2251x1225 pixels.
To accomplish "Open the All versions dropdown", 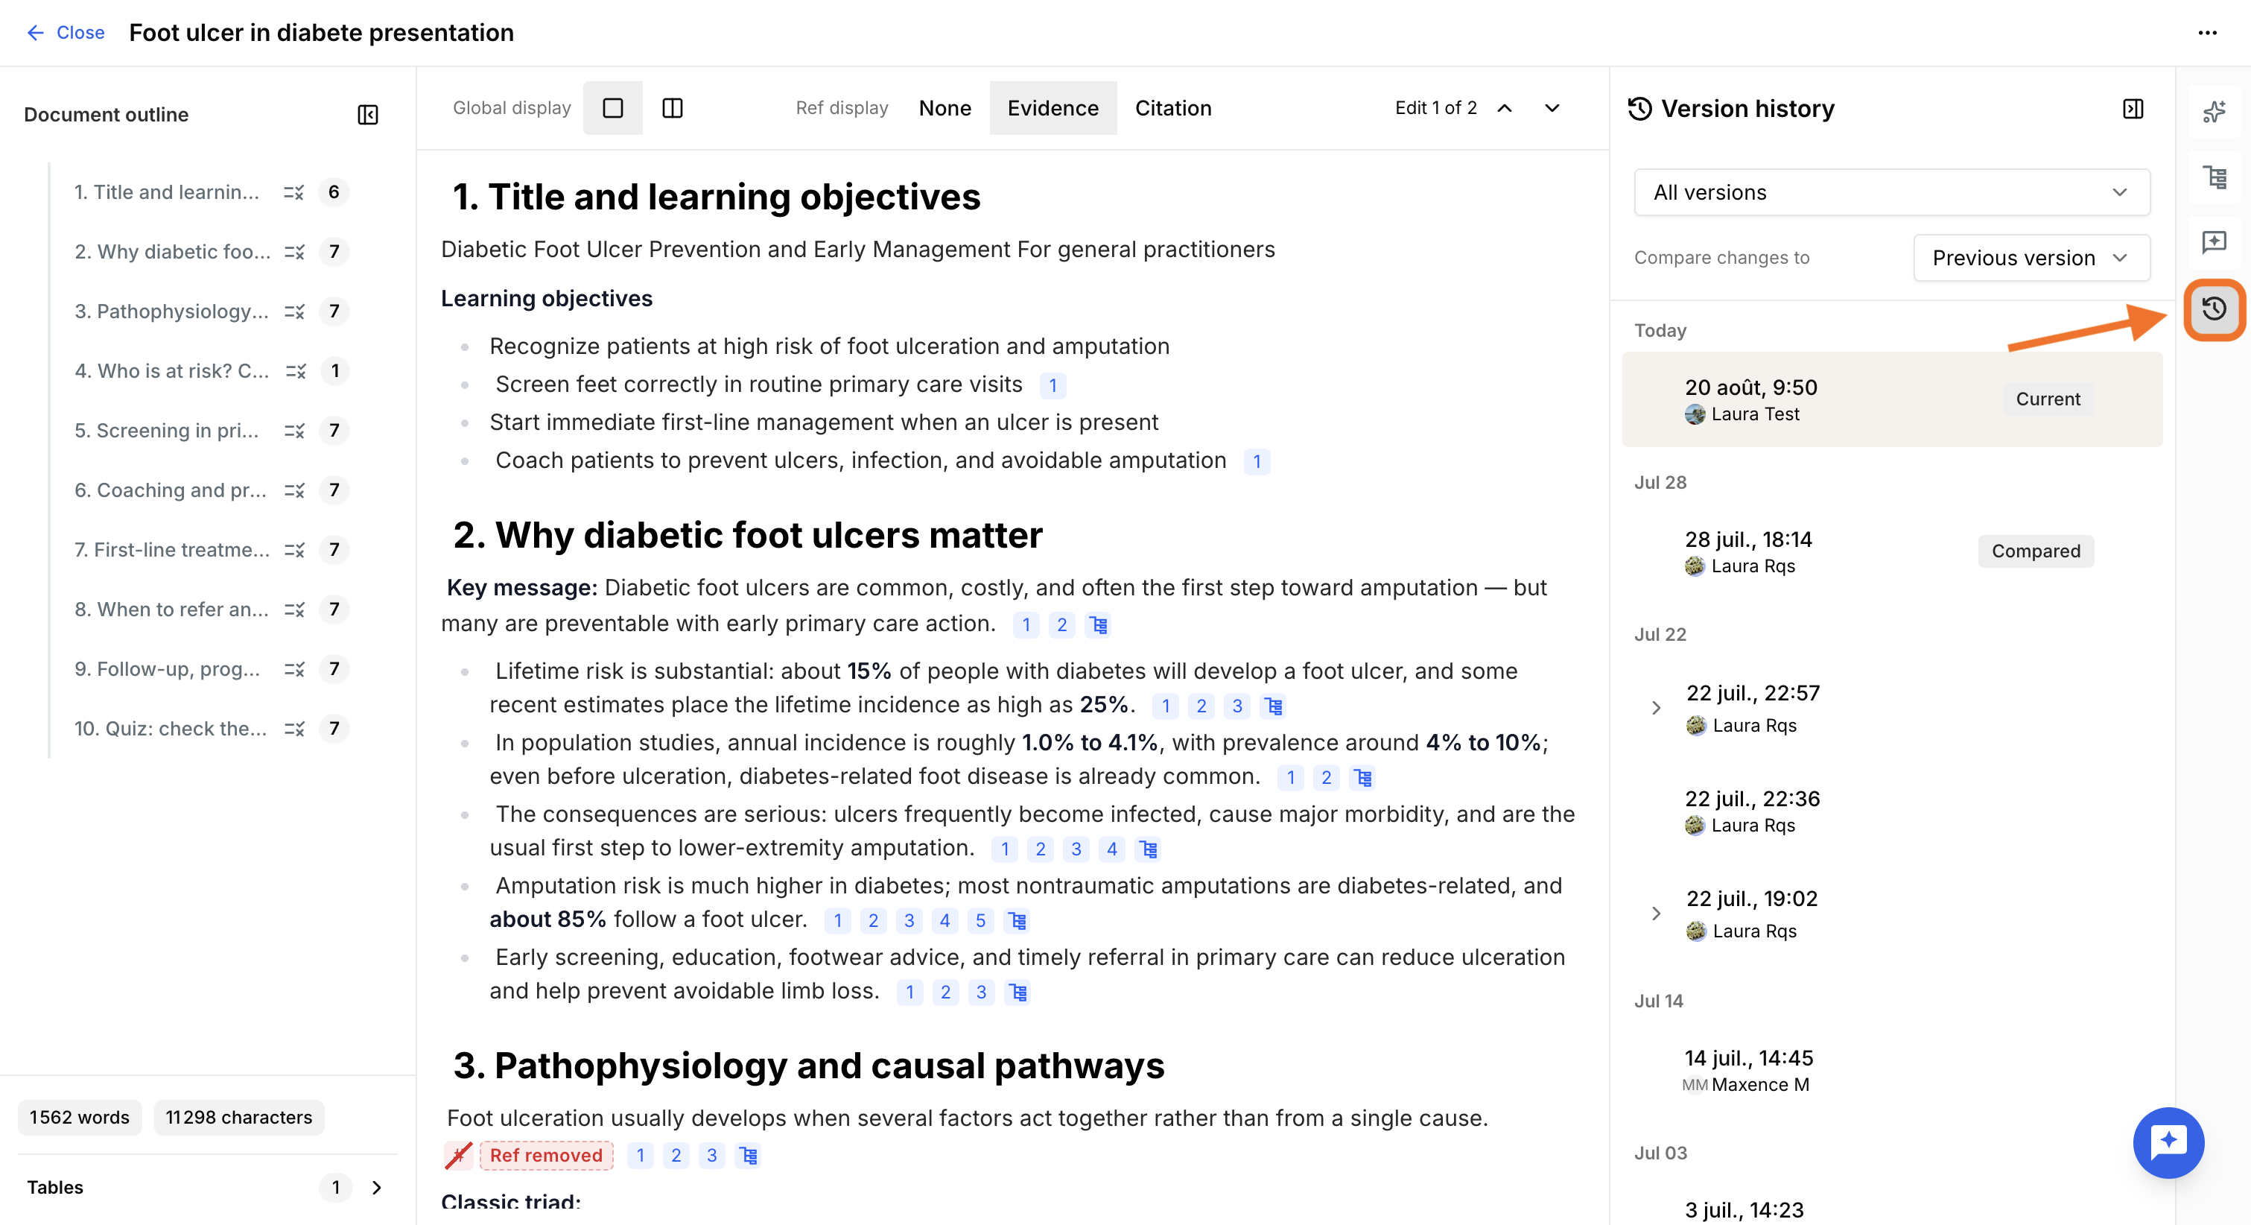I will coord(1891,192).
